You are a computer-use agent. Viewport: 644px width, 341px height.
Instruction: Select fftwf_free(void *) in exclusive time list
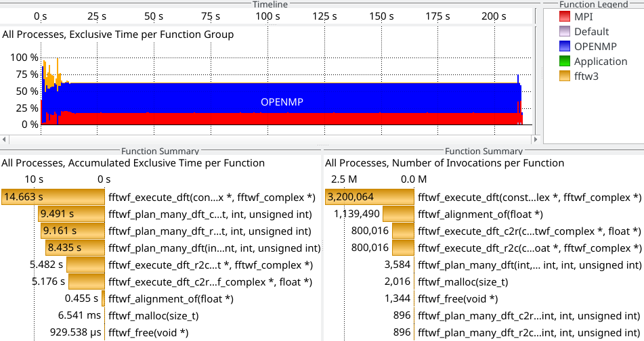tap(148, 332)
